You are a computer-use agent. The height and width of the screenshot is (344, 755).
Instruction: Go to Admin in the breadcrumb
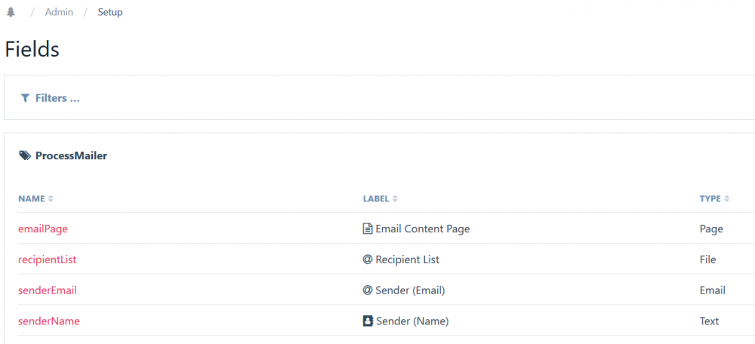click(x=59, y=12)
